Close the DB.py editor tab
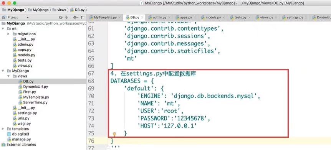The width and height of the screenshot is (331, 150). (x=142, y=18)
